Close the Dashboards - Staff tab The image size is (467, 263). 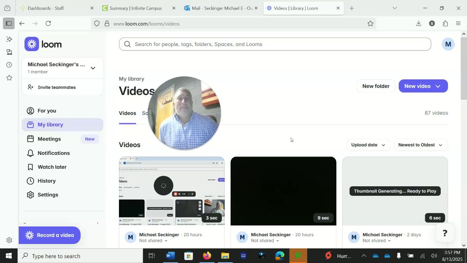[92, 8]
